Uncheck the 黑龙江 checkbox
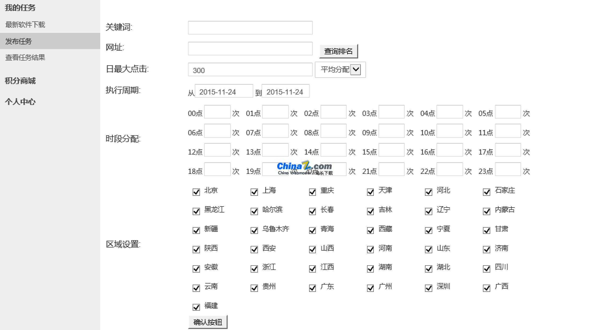The width and height of the screenshot is (591, 330). (196, 211)
